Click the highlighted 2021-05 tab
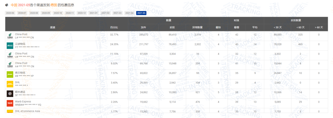This screenshot has height=118, width=333. [x=142, y=13]
